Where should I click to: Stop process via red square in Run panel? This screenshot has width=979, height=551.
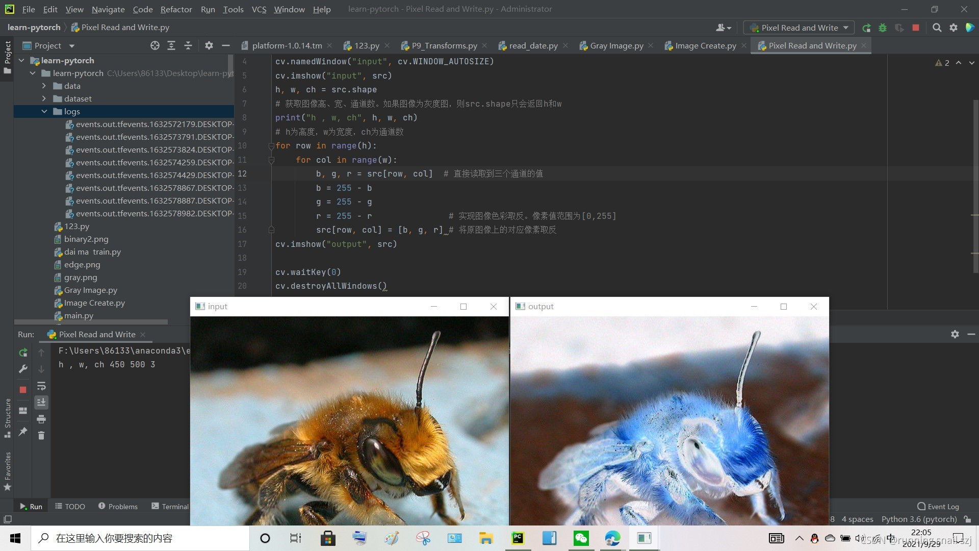(23, 390)
